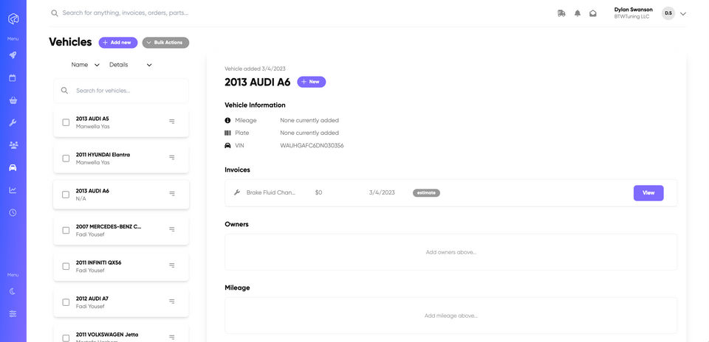This screenshot has width=709, height=342.
Task: Click the notifications bell icon
Action: (x=578, y=13)
